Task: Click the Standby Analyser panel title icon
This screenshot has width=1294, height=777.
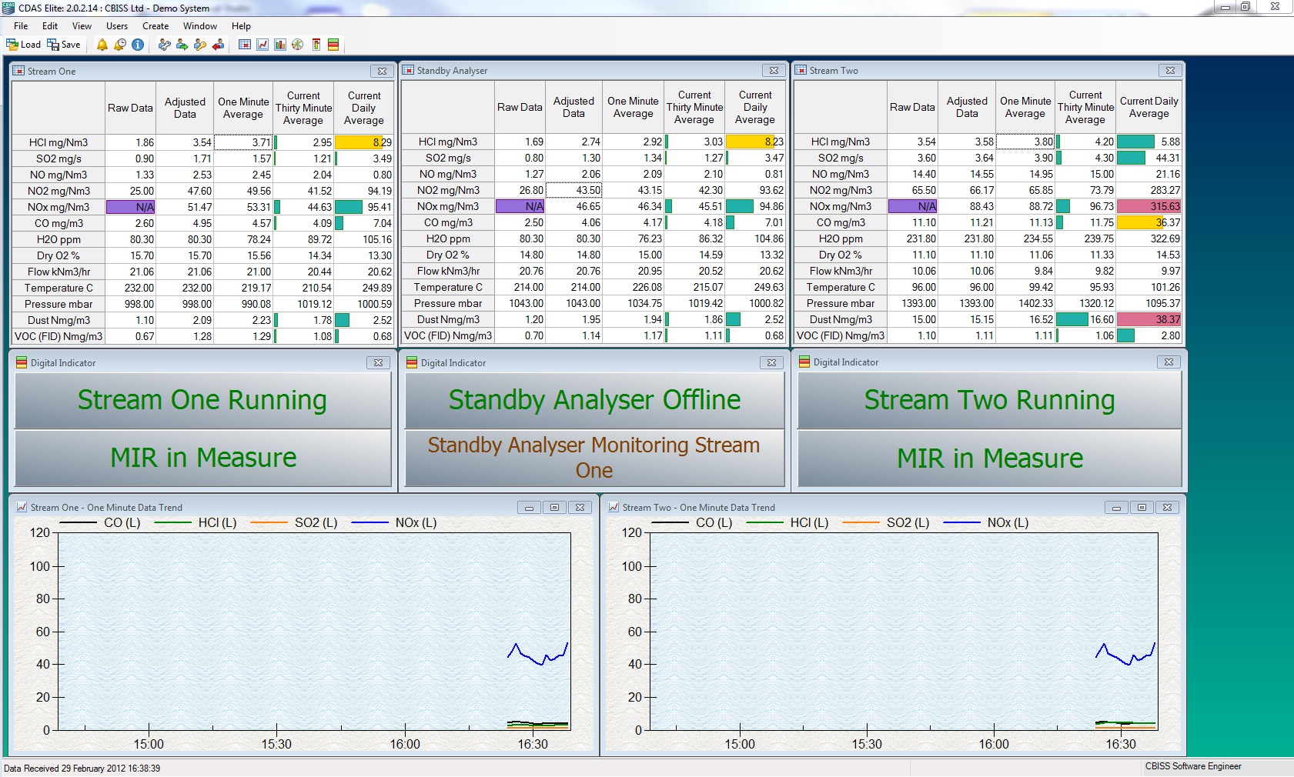Action: tap(408, 70)
